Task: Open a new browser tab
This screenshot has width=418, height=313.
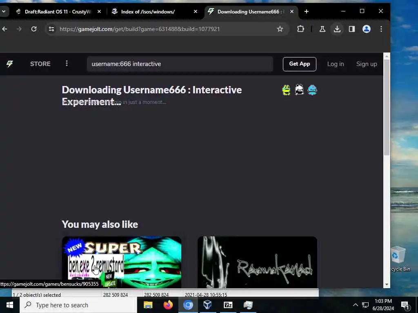Action: pos(307,12)
